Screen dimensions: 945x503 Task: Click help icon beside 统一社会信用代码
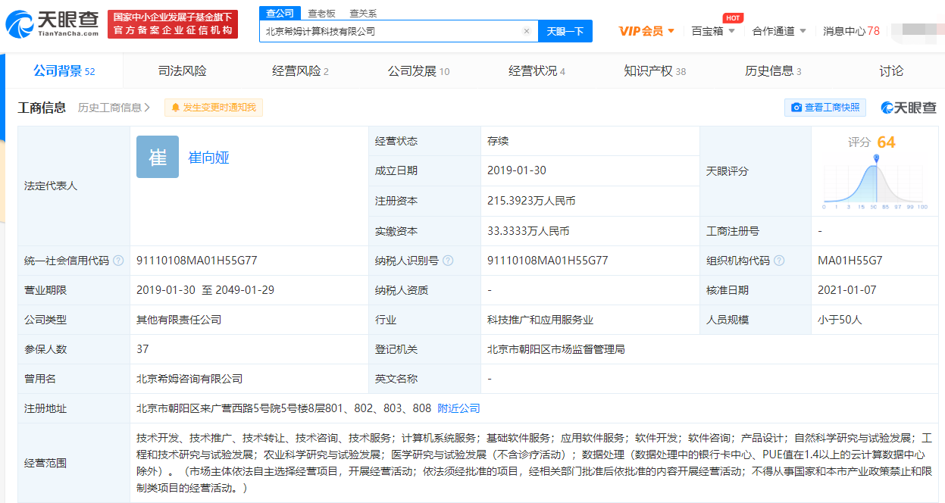click(x=118, y=261)
